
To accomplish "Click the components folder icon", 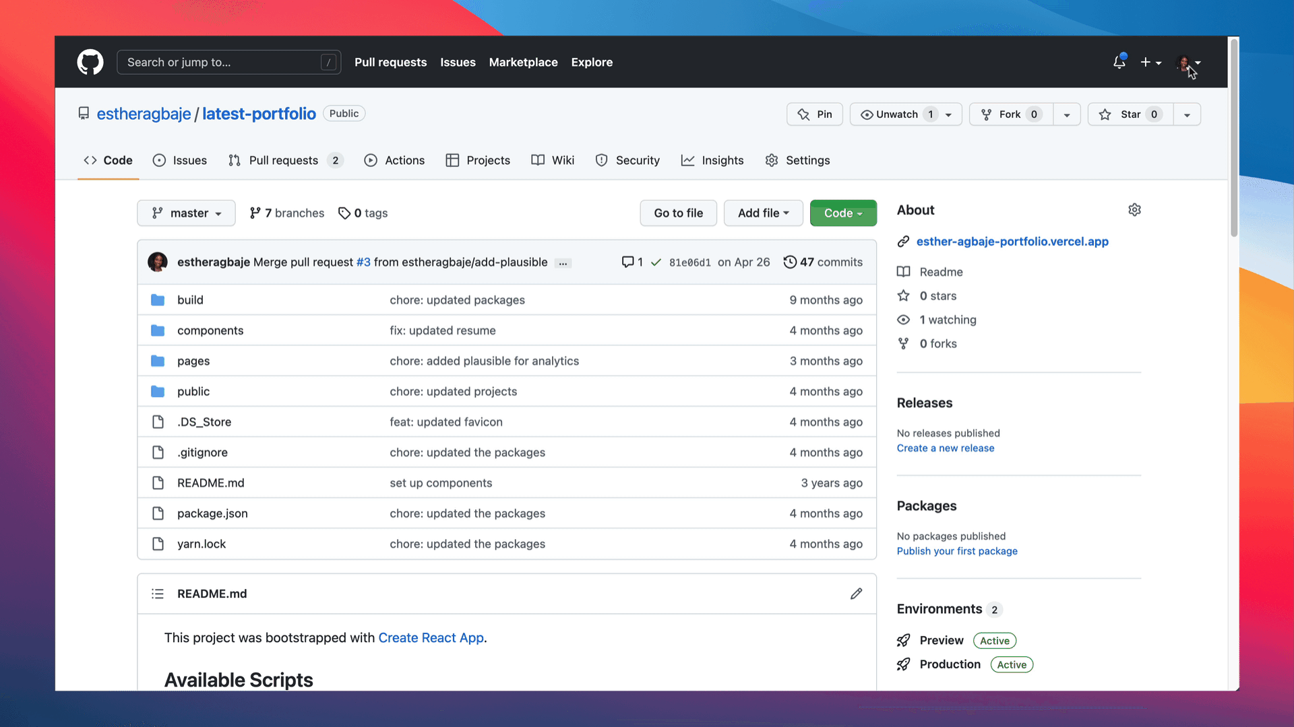I will pos(158,331).
